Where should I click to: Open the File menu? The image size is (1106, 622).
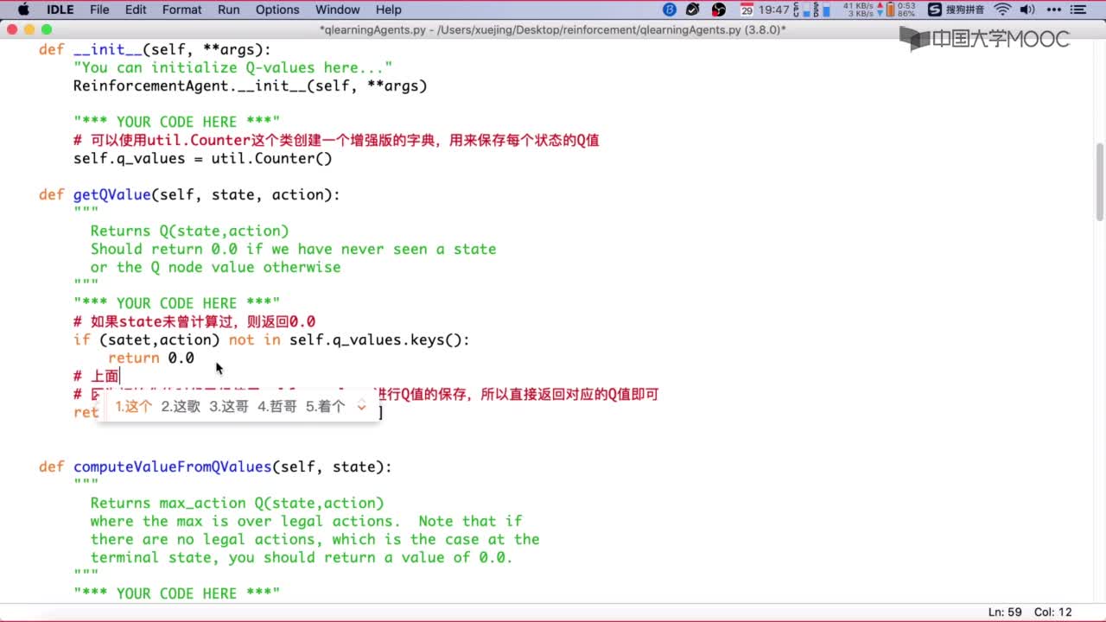click(99, 10)
